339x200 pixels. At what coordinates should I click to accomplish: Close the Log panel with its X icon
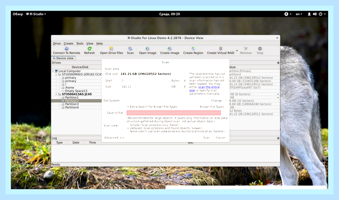[278, 138]
